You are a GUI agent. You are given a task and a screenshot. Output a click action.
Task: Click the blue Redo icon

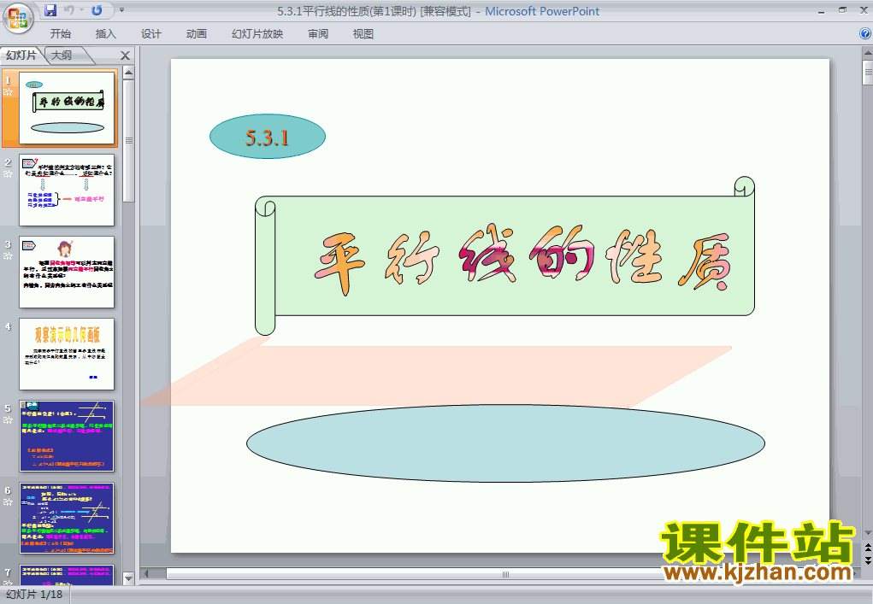pos(97,10)
